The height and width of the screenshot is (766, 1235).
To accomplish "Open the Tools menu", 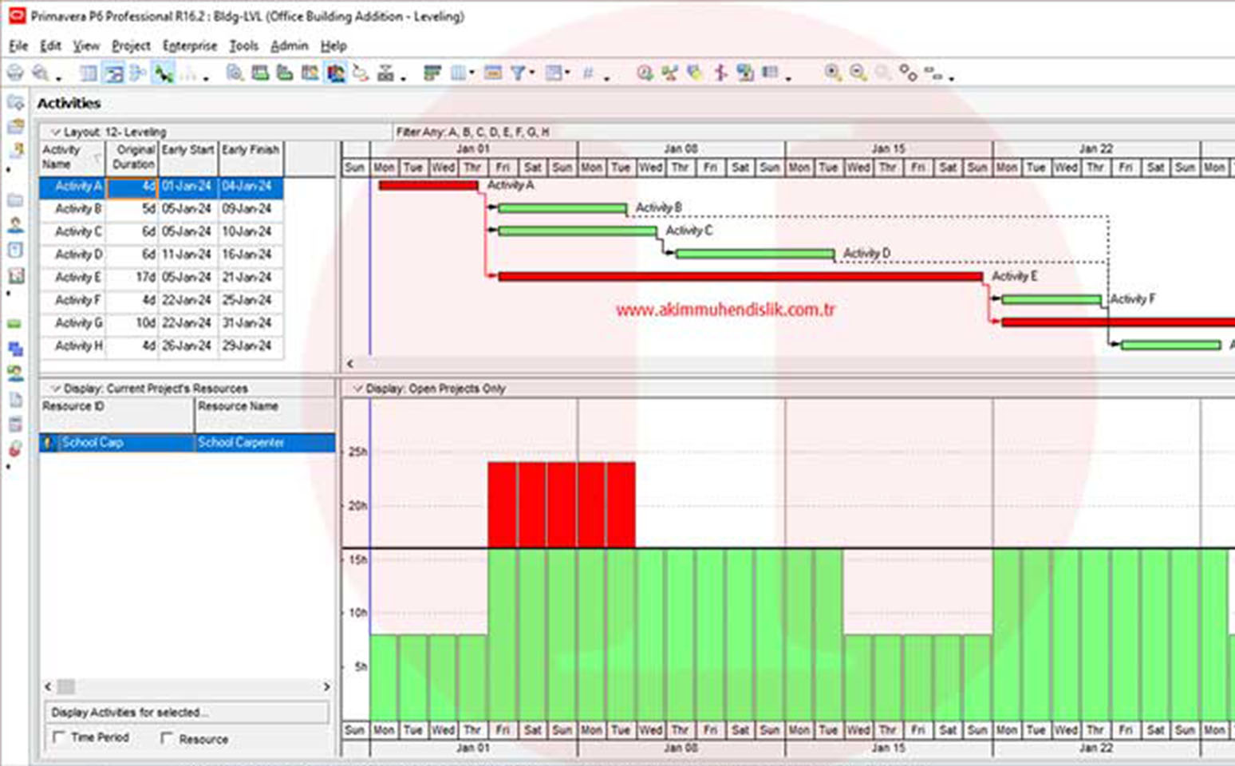I will click(x=243, y=45).
